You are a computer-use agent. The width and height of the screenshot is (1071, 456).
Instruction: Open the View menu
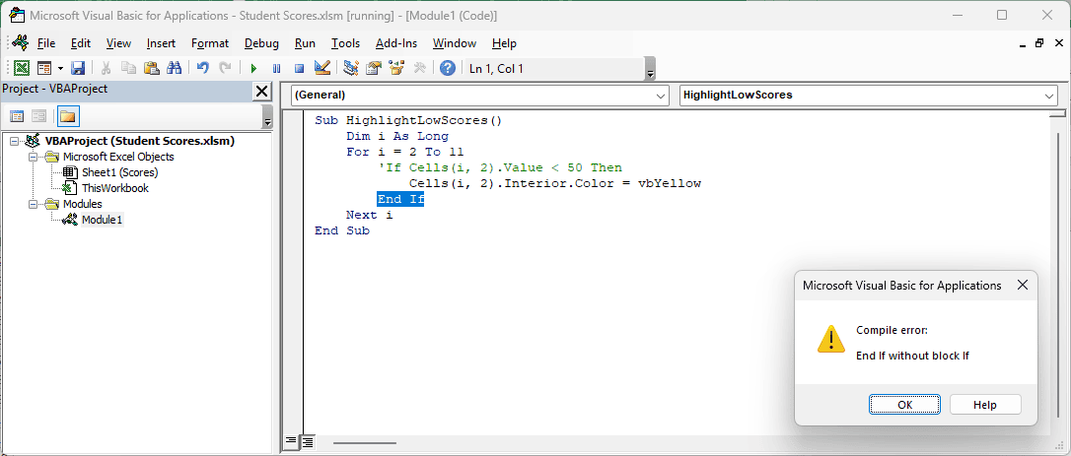tap(119, 43)
